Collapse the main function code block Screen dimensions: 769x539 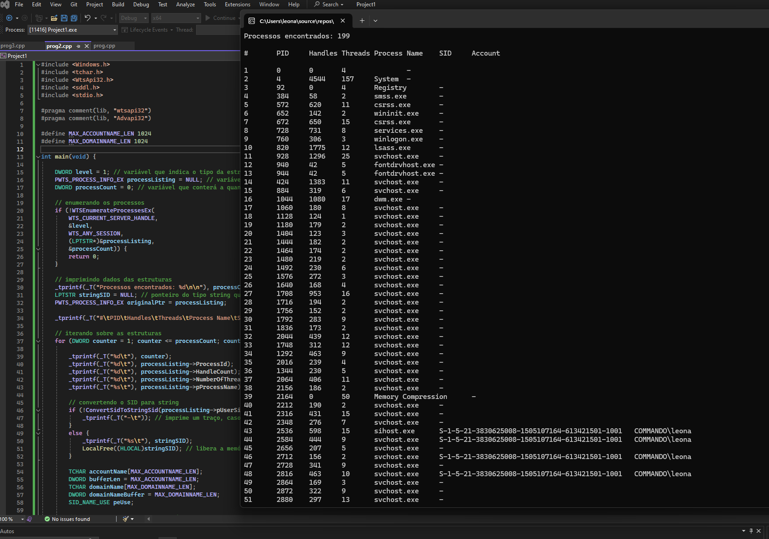click(38, 157)
